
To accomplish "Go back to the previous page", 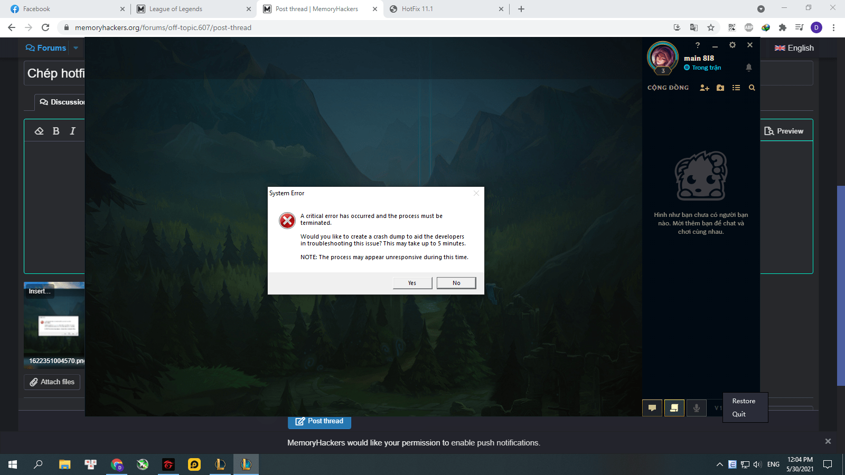I will pyautogui.click(x=12, y=27).
